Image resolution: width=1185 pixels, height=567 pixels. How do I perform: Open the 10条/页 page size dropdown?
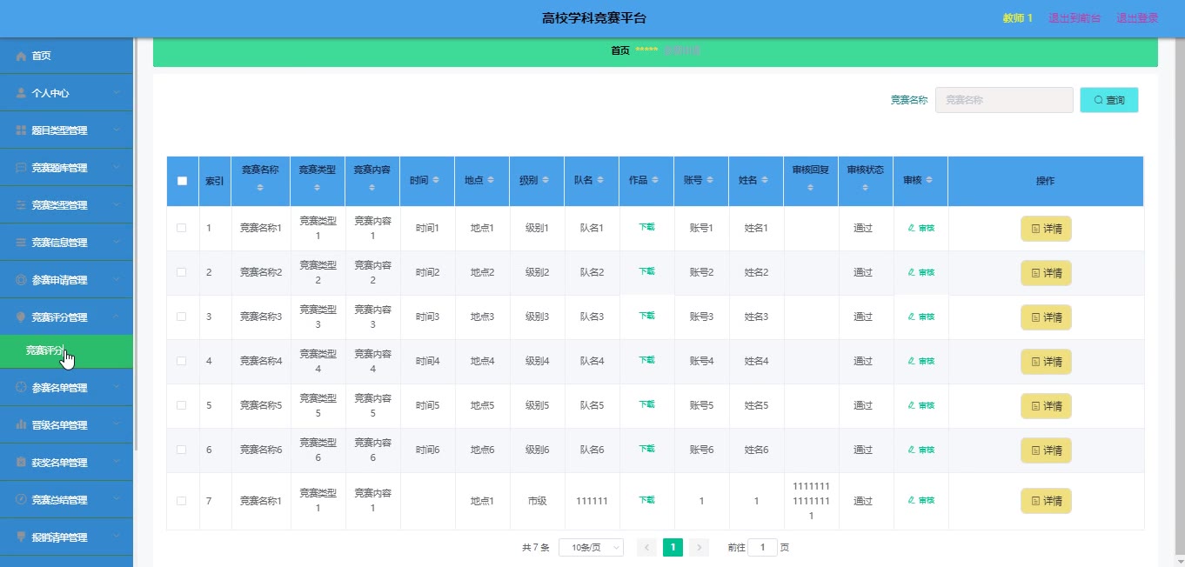(x=591, y=548)
